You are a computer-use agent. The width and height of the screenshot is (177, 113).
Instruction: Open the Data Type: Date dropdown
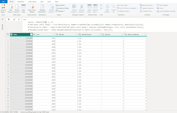(x=123, y=5)
